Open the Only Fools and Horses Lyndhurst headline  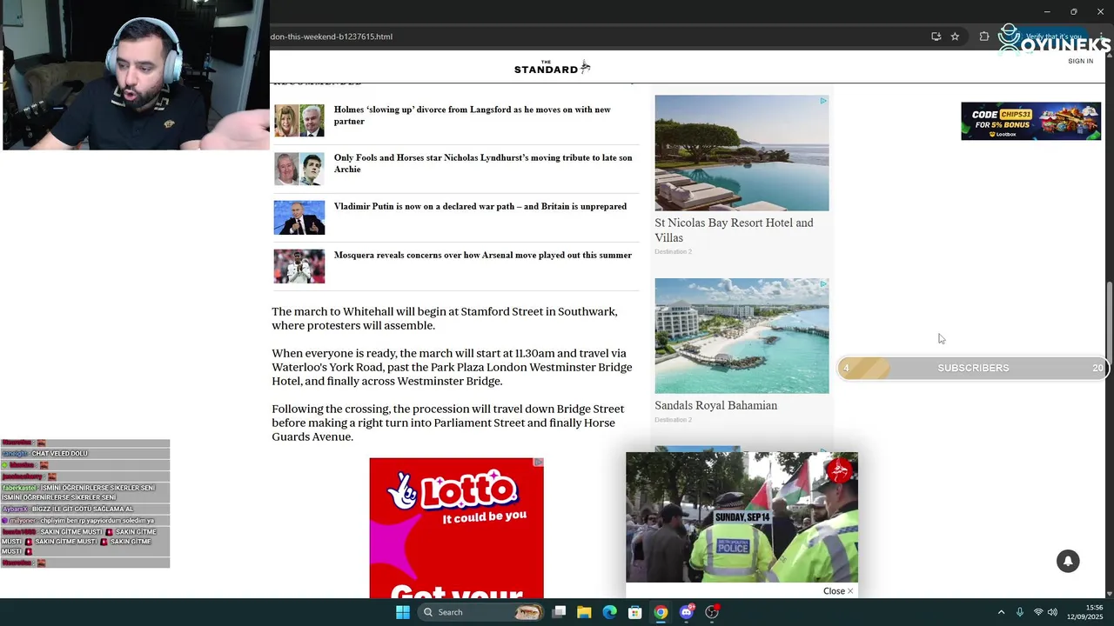click(483, 163)
